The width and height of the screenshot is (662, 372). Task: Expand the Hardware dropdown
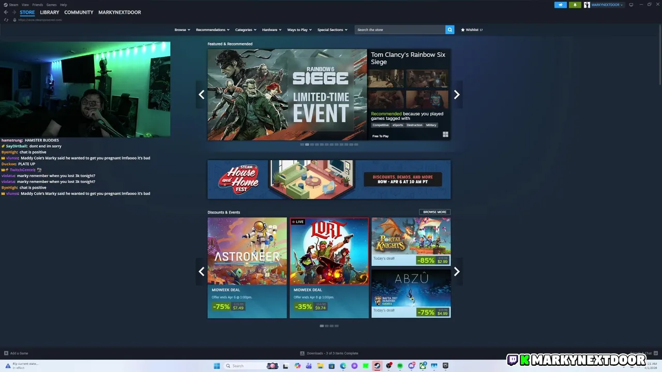click(x=272, y=29)
